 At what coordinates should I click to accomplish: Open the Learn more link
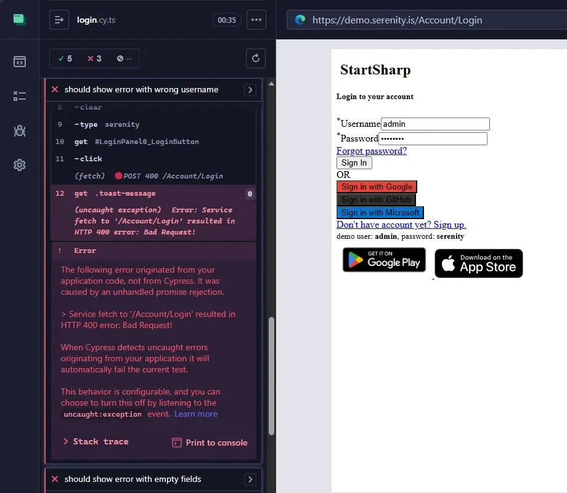[196, 414]
